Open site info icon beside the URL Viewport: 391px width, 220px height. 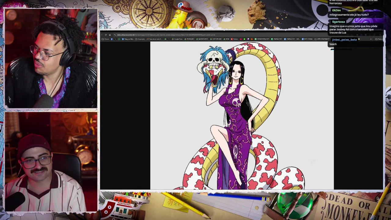click(115, 35)
